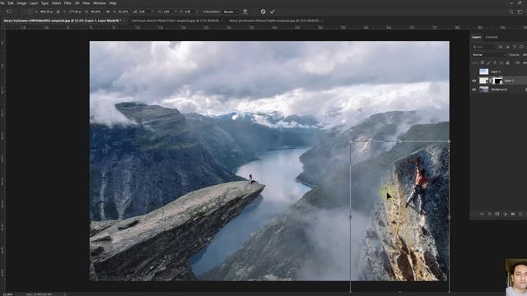Switch to the second document tab
The height and width of the screenshot is (296, 527).
click(x=175, y=21)
